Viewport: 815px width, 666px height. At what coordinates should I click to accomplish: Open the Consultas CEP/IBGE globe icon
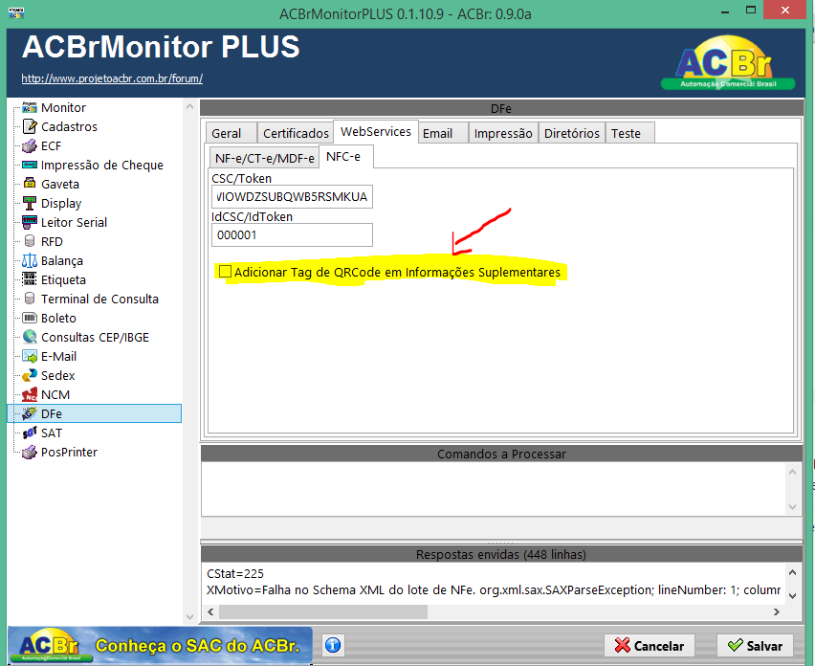[30, 337]
